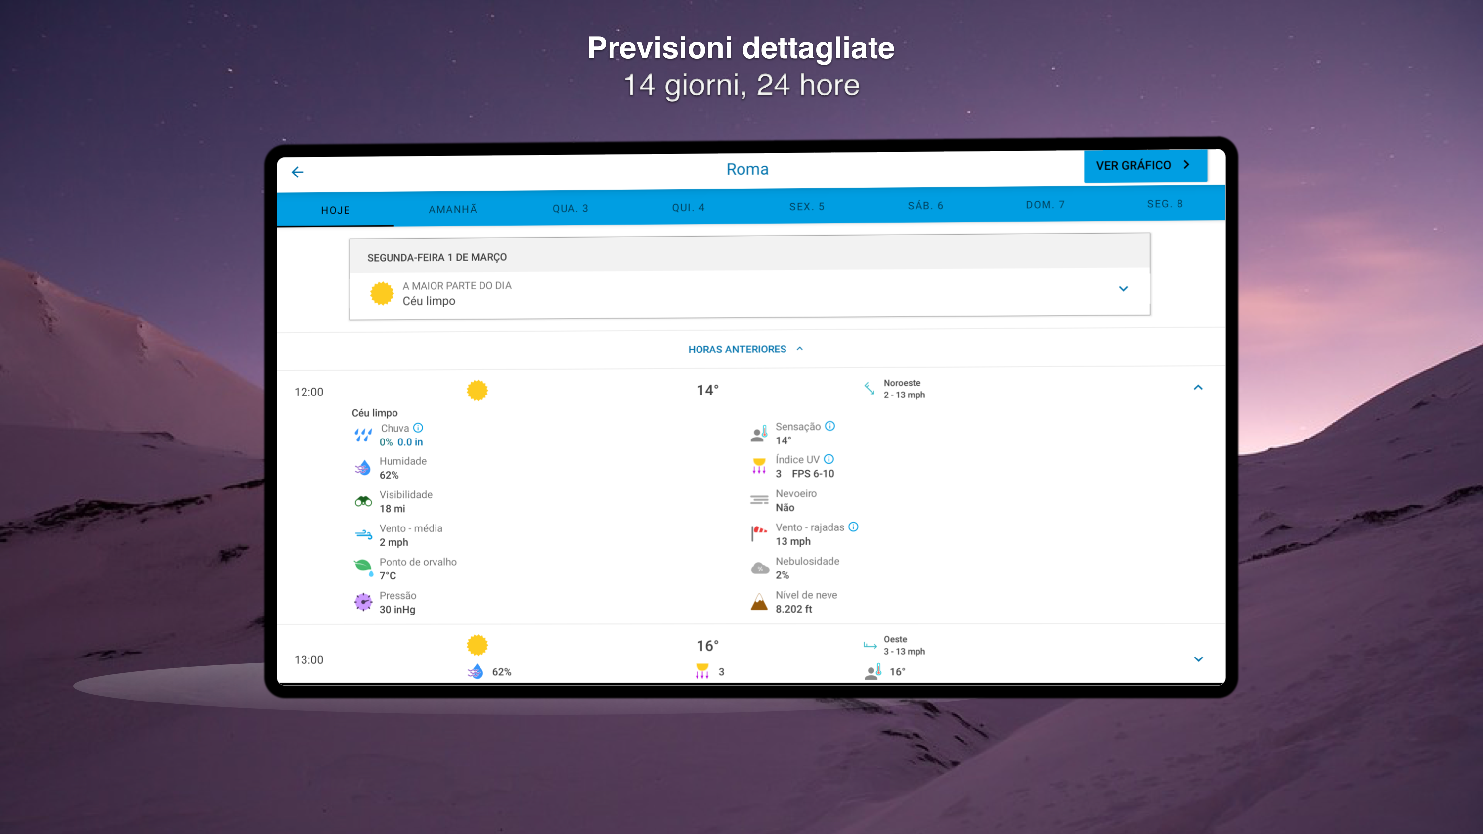Click the Vento rajadas info icon
The image size is (1483, 834).
pos(853,527)
